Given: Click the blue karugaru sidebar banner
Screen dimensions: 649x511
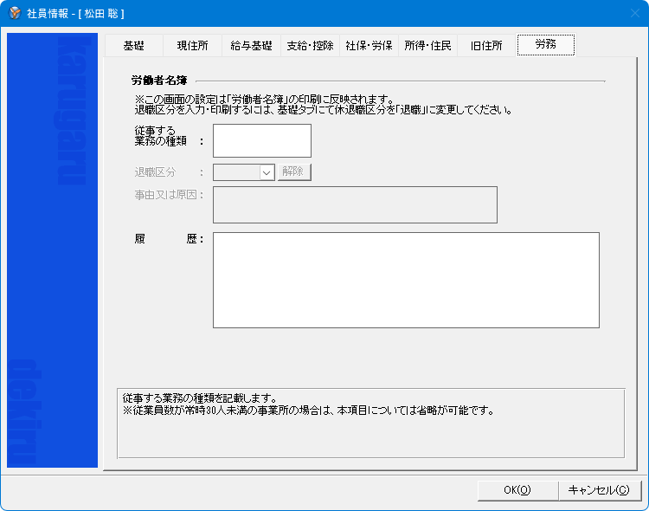Looking at the screenshot, I should click(x=52, y=251).
